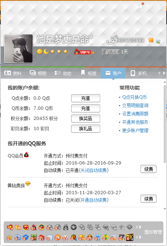Click the grey flaming penguin icon

click(66, 227)
